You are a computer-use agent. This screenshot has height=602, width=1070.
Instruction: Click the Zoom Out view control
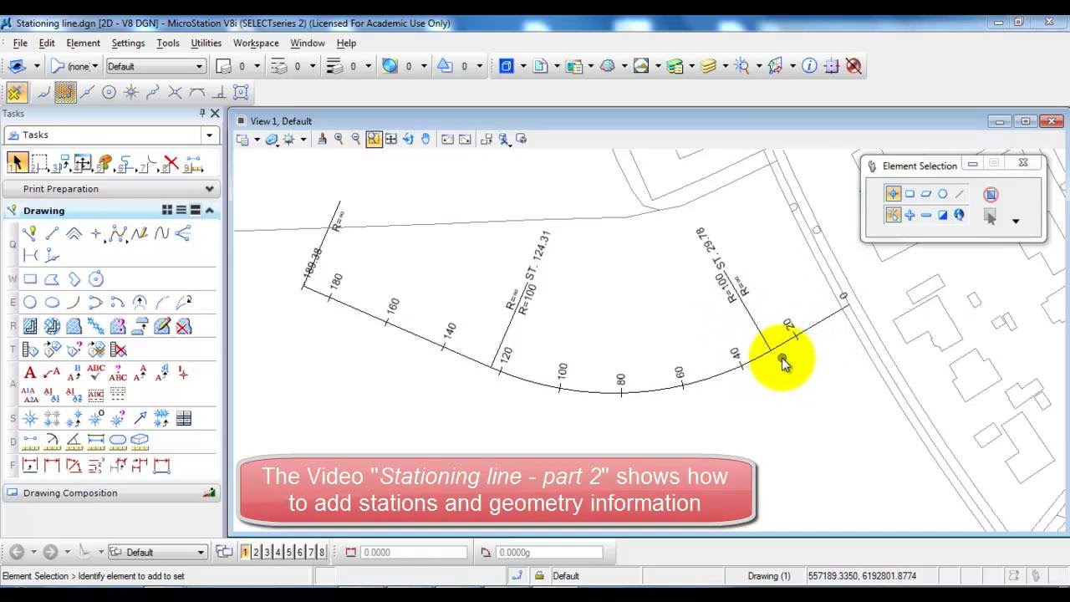356,140
